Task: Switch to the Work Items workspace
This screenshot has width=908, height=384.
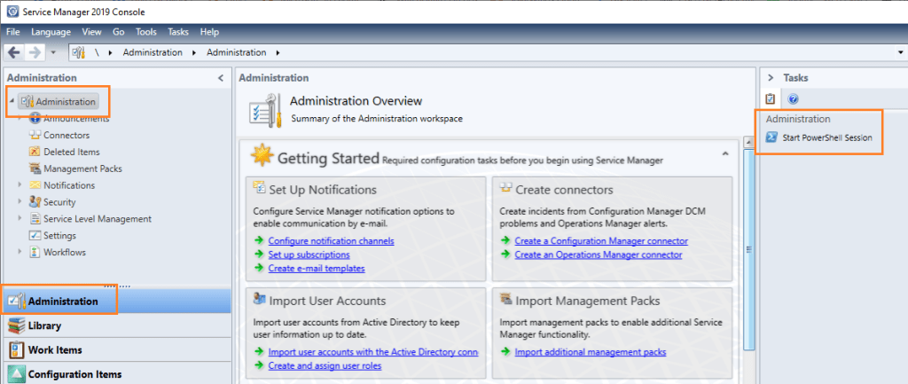Action: 116,349
